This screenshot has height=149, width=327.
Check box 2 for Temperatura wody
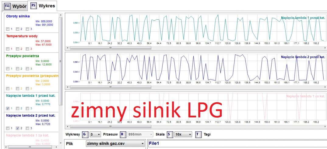(18, 49)
